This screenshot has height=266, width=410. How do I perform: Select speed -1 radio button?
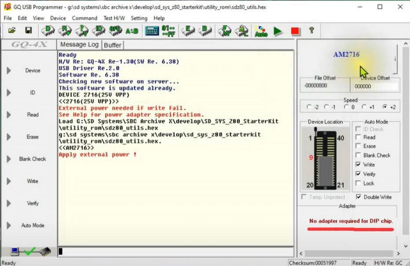[x=326, y=107]
